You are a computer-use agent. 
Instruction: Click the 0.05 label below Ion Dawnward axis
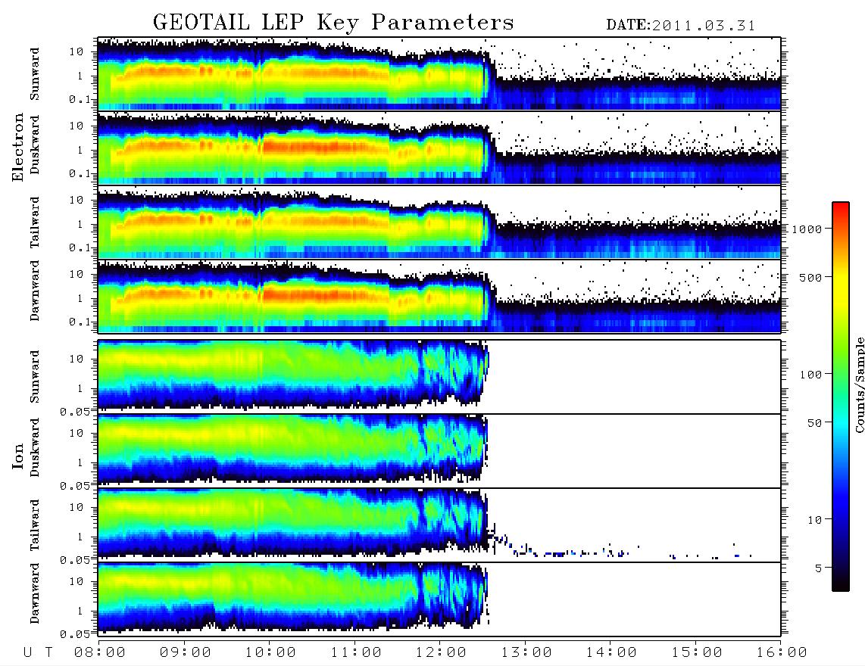point(74,634)
